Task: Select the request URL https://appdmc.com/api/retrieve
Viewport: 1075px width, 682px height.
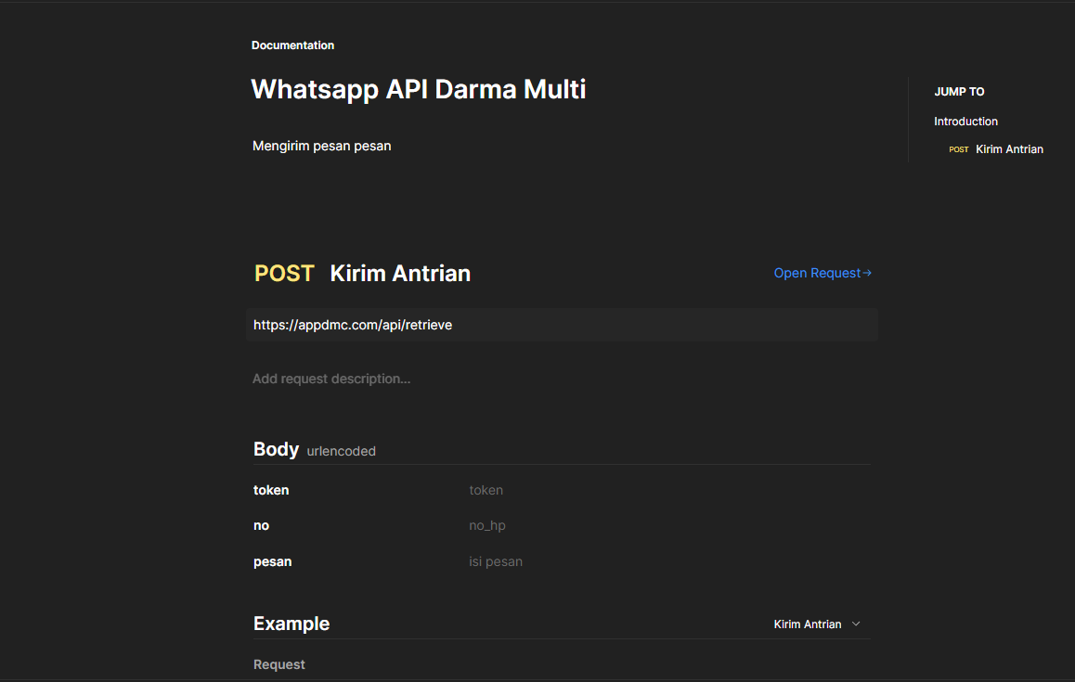Action: [353, 325]
